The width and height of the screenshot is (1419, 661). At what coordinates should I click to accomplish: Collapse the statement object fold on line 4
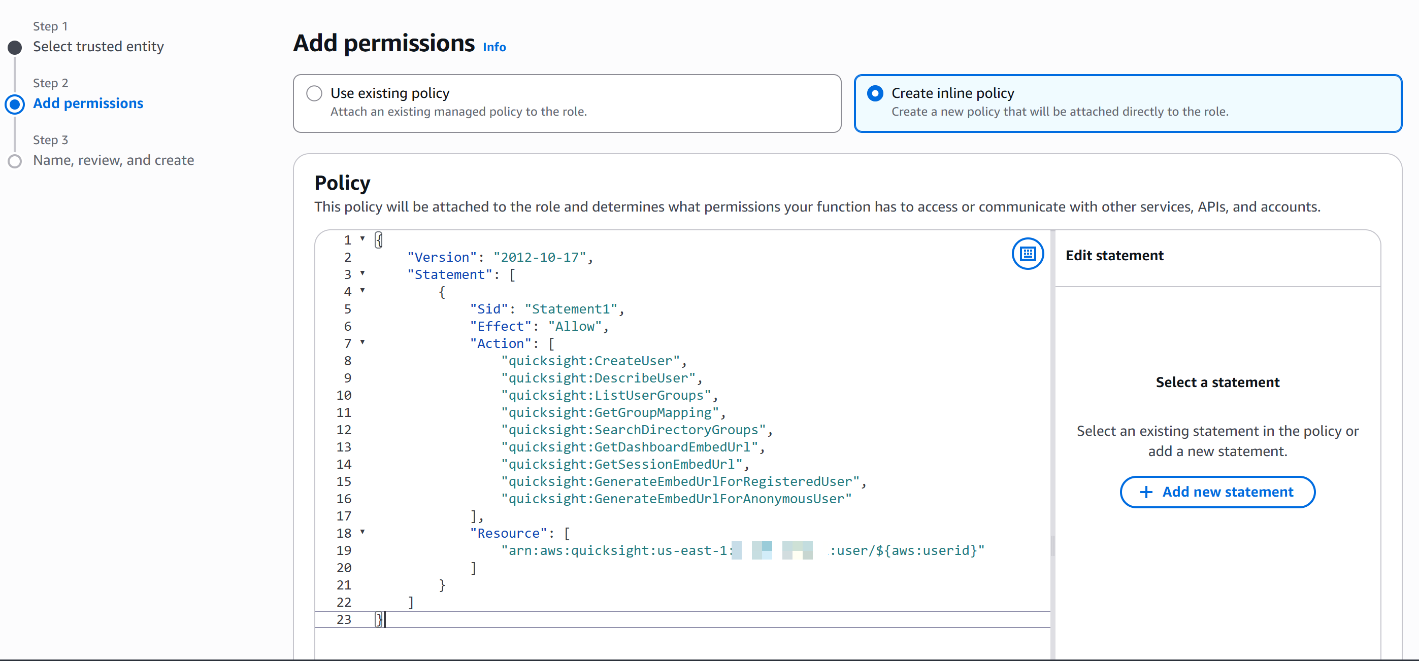pos(362,291)
